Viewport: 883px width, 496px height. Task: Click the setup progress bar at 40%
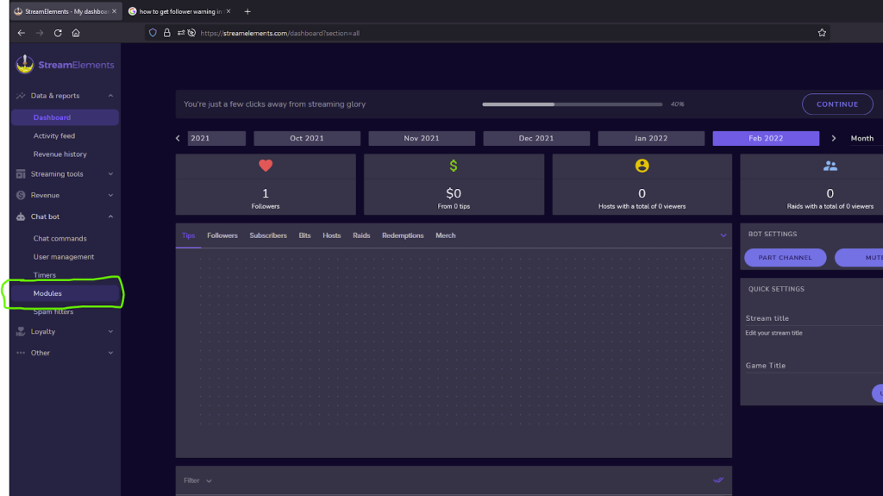pyautogui.click(x=573, y=104)
